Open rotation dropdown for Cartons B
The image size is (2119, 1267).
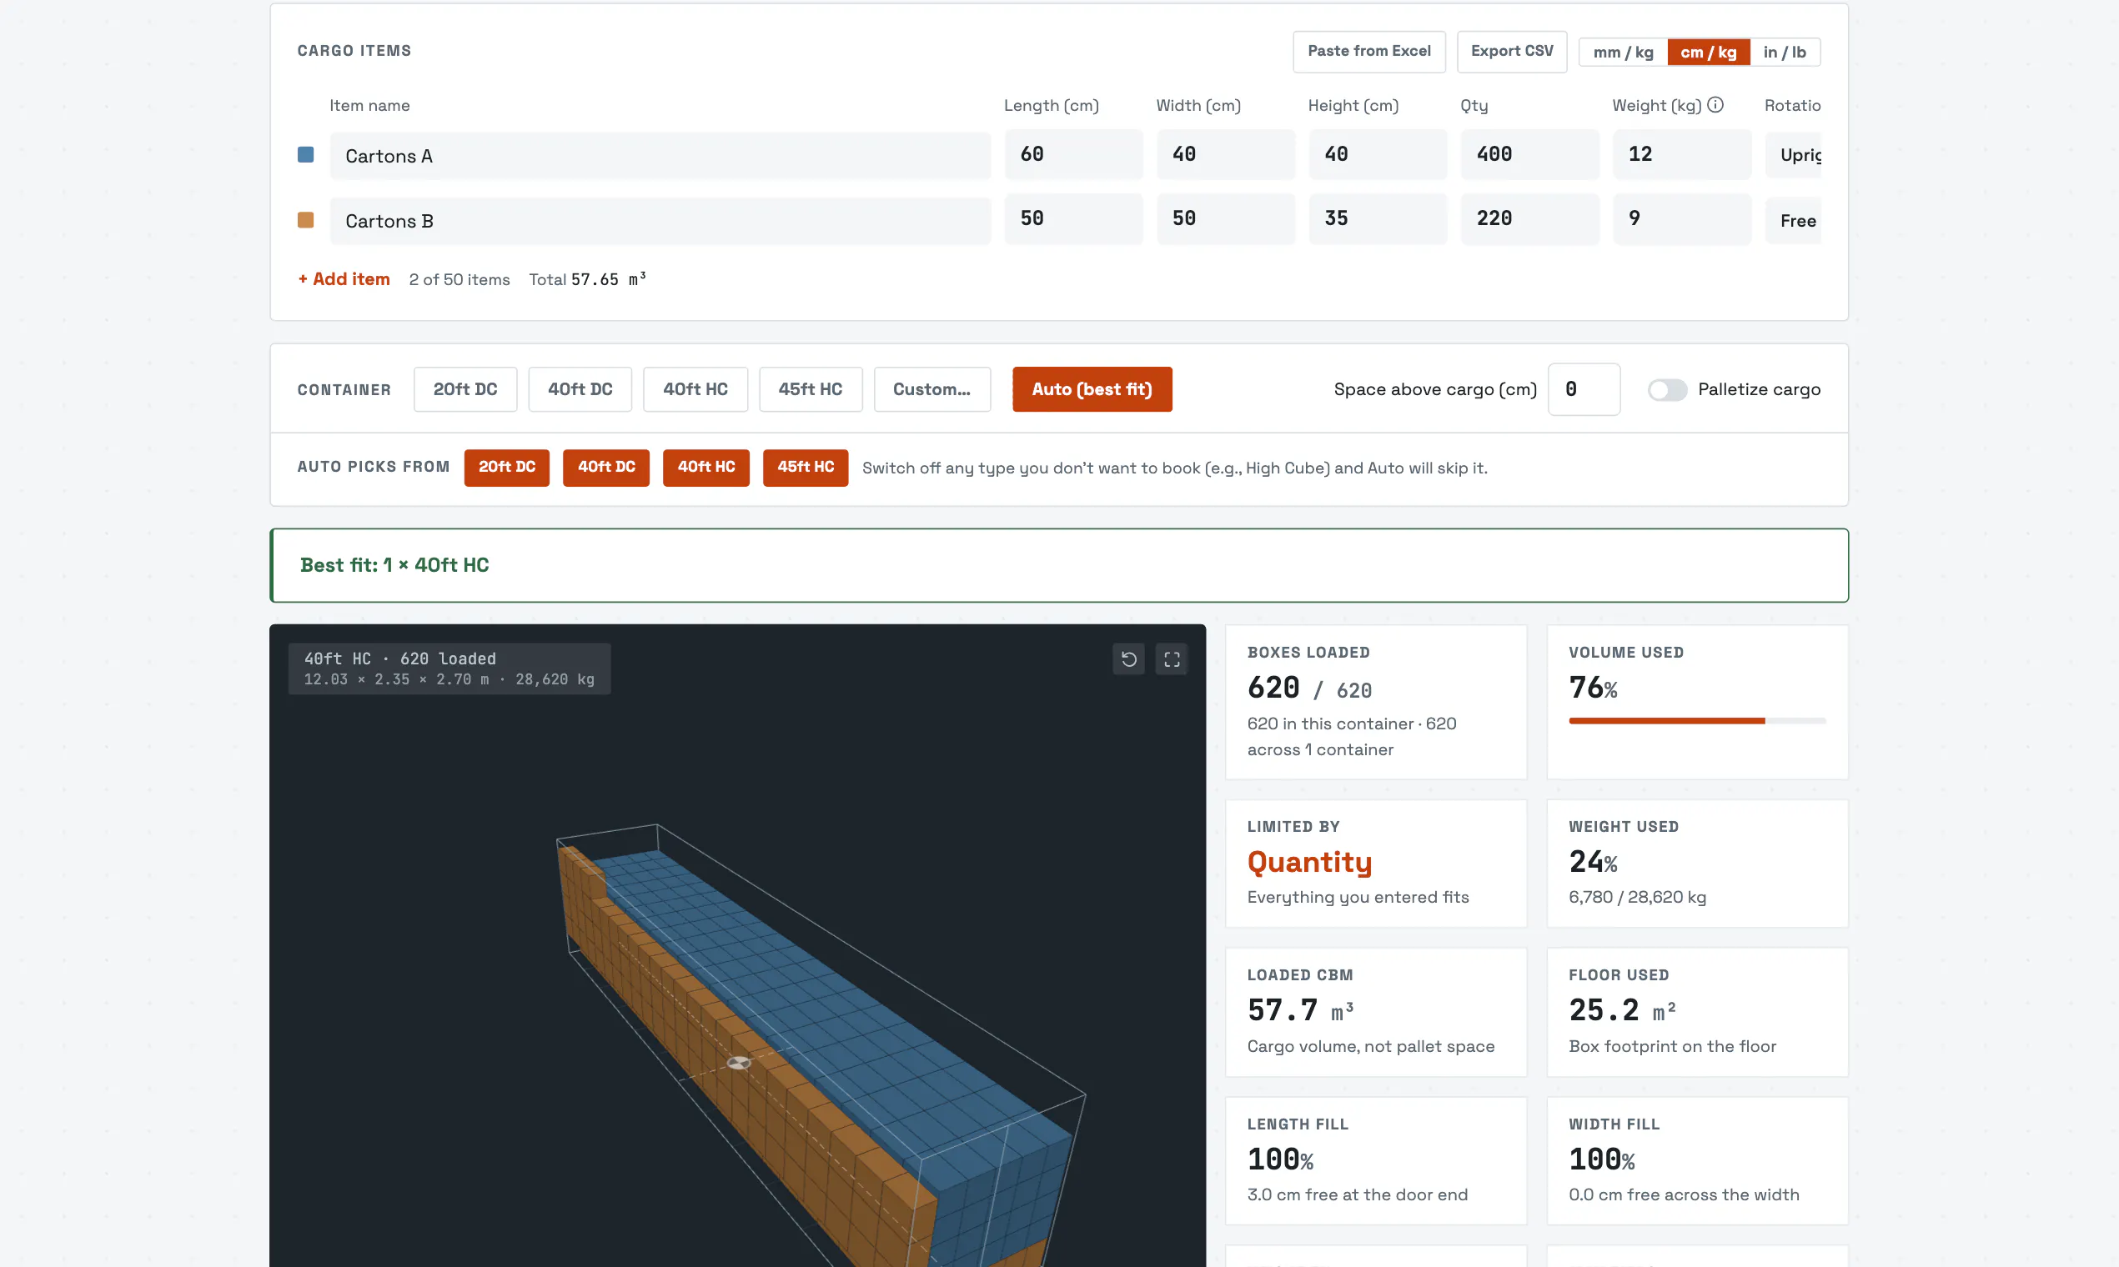(x=1794, y=220)
